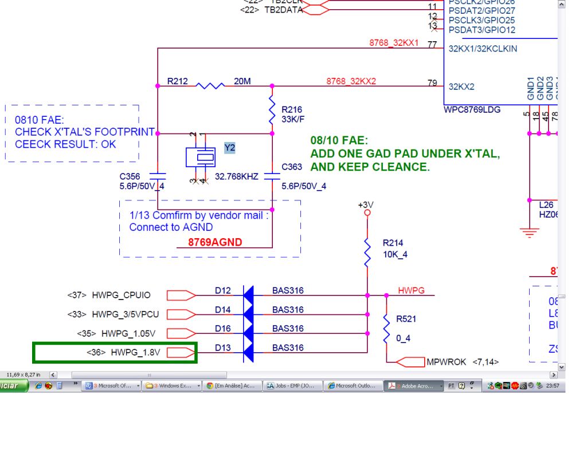This screenshot has height=469, width=587.
Task: Click the D13 diode label
Action: [223, 348]
